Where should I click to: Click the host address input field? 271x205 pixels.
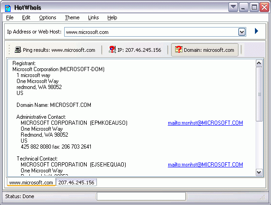click(151, 32)
